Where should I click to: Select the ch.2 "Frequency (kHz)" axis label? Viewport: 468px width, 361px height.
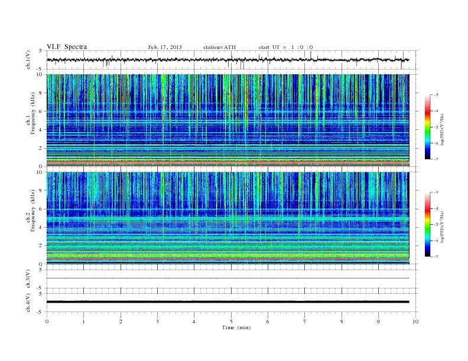pyautogui.click(x=33, y=211)
